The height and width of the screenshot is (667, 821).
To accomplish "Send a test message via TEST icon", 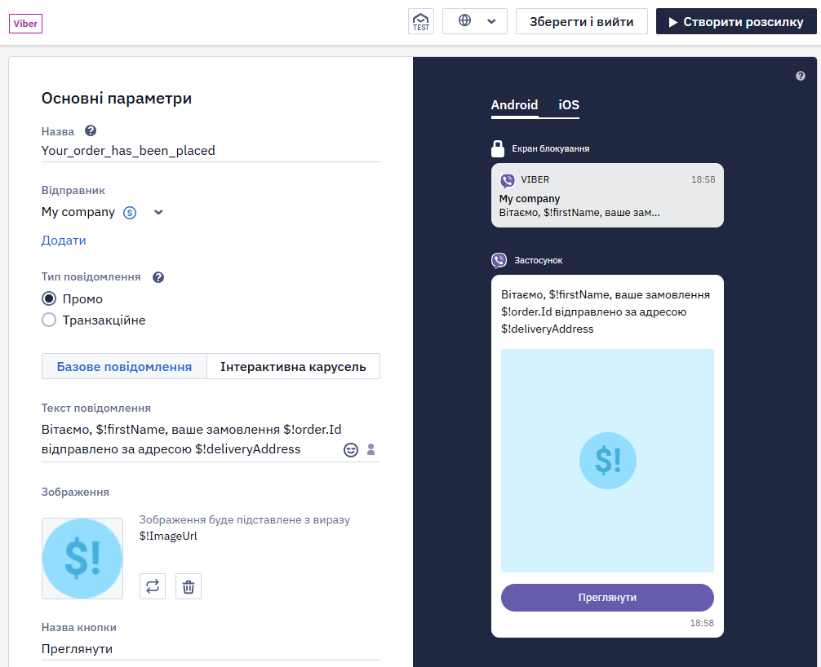I will click(x=420, y=21).
